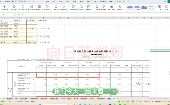Open the WPS AI button
This screenshot has height=105, width=170.
coord(121,1)
